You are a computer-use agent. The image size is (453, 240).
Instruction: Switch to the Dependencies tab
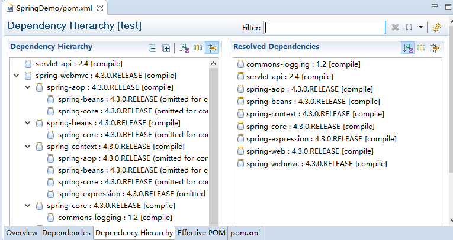[66, 233]
